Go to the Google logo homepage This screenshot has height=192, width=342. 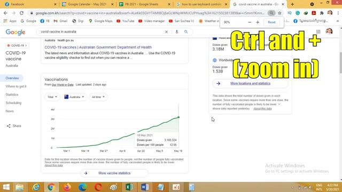click(x=15, y=32)
